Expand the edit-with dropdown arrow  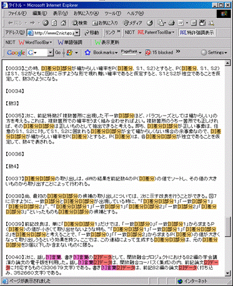click(x=187, y=23)
